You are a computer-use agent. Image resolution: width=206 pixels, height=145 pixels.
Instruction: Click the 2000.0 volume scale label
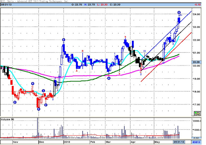pos(197,121)
